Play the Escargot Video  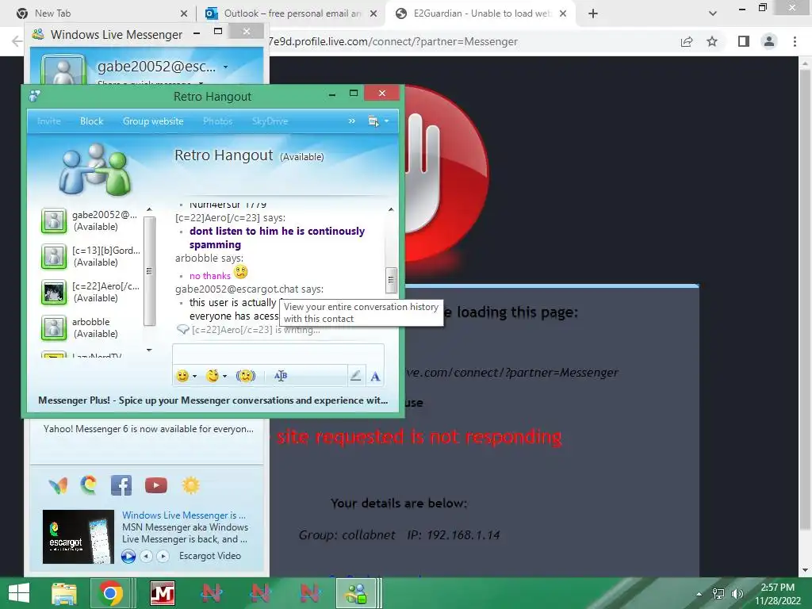128,556
